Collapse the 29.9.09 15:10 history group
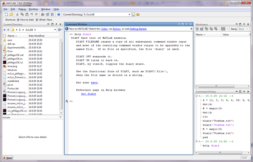 point(197,96)
